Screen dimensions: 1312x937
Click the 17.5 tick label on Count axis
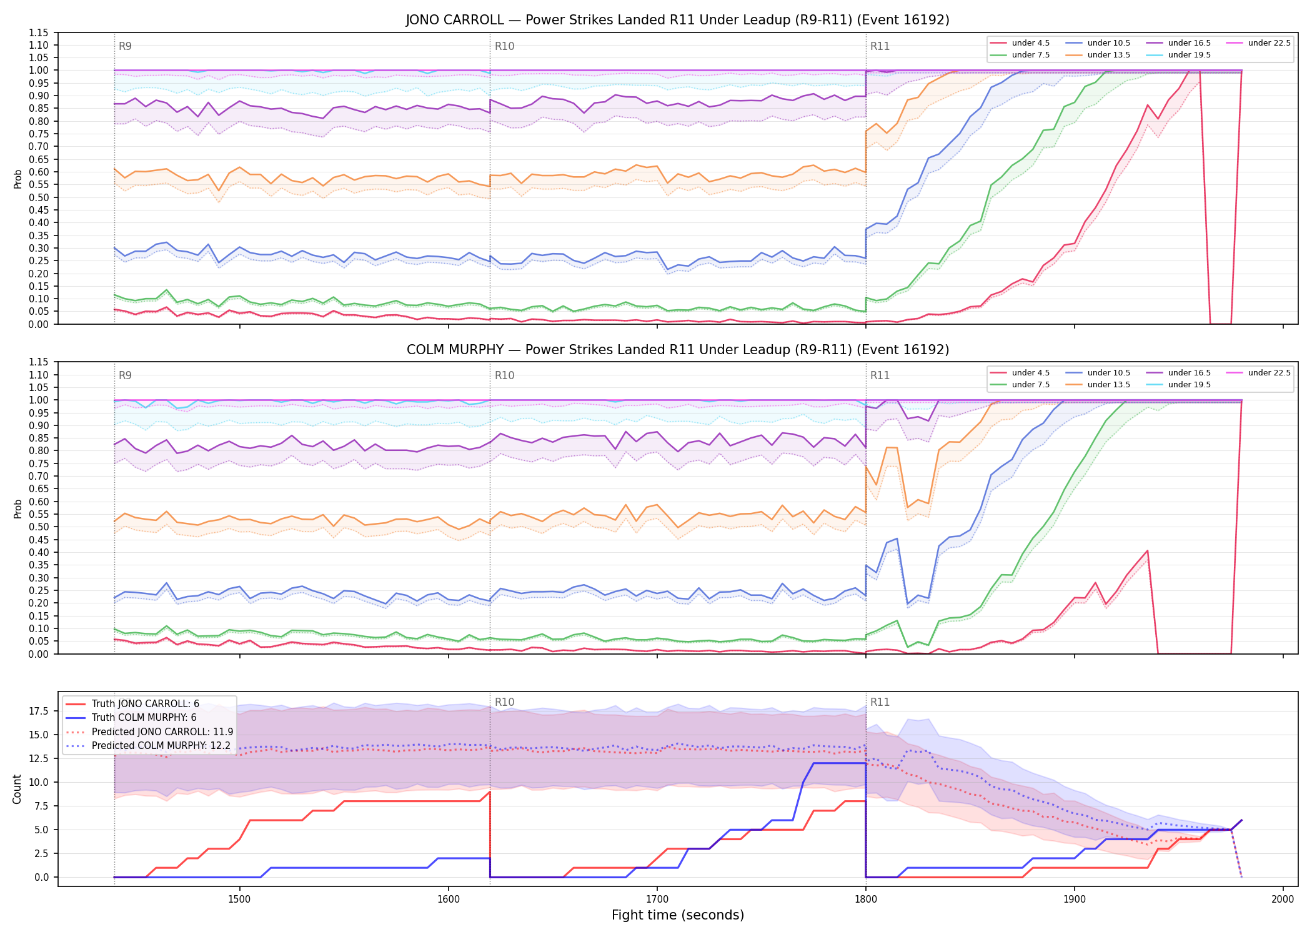(39, 711)
